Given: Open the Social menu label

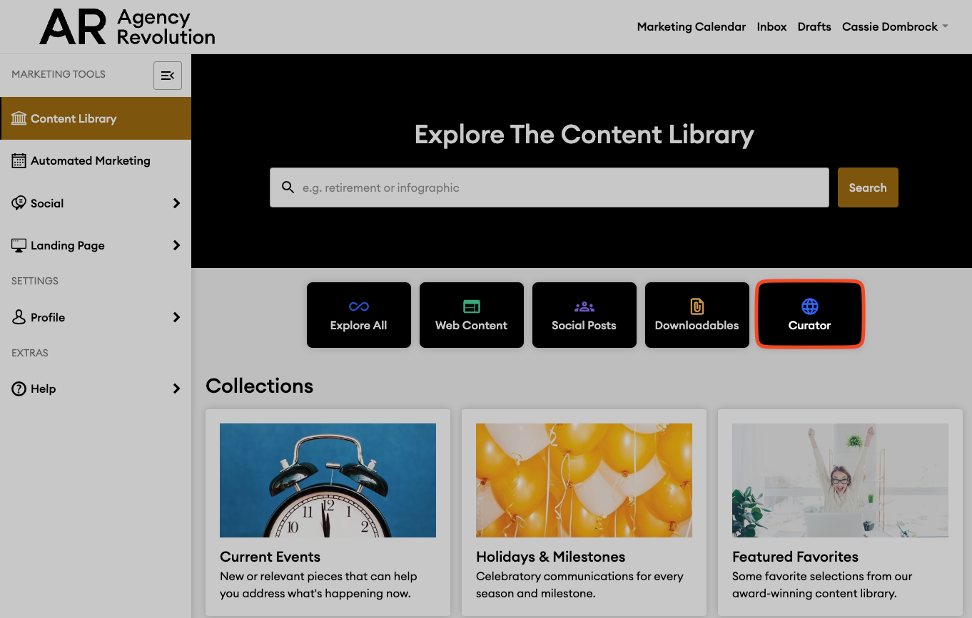Looking at the screenshot, I should [x=47, y=203].
